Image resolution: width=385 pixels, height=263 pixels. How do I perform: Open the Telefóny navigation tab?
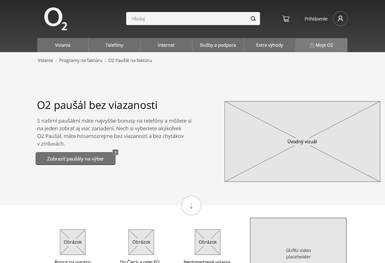tap(115, 45)
